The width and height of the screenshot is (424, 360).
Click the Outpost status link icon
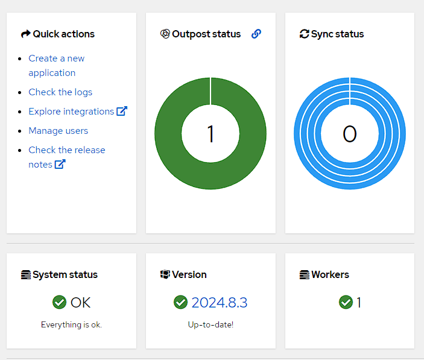[256, 34]
